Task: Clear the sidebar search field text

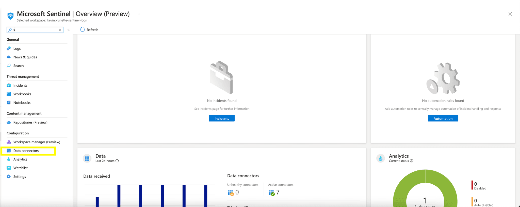Action: (x=60, y=30)
